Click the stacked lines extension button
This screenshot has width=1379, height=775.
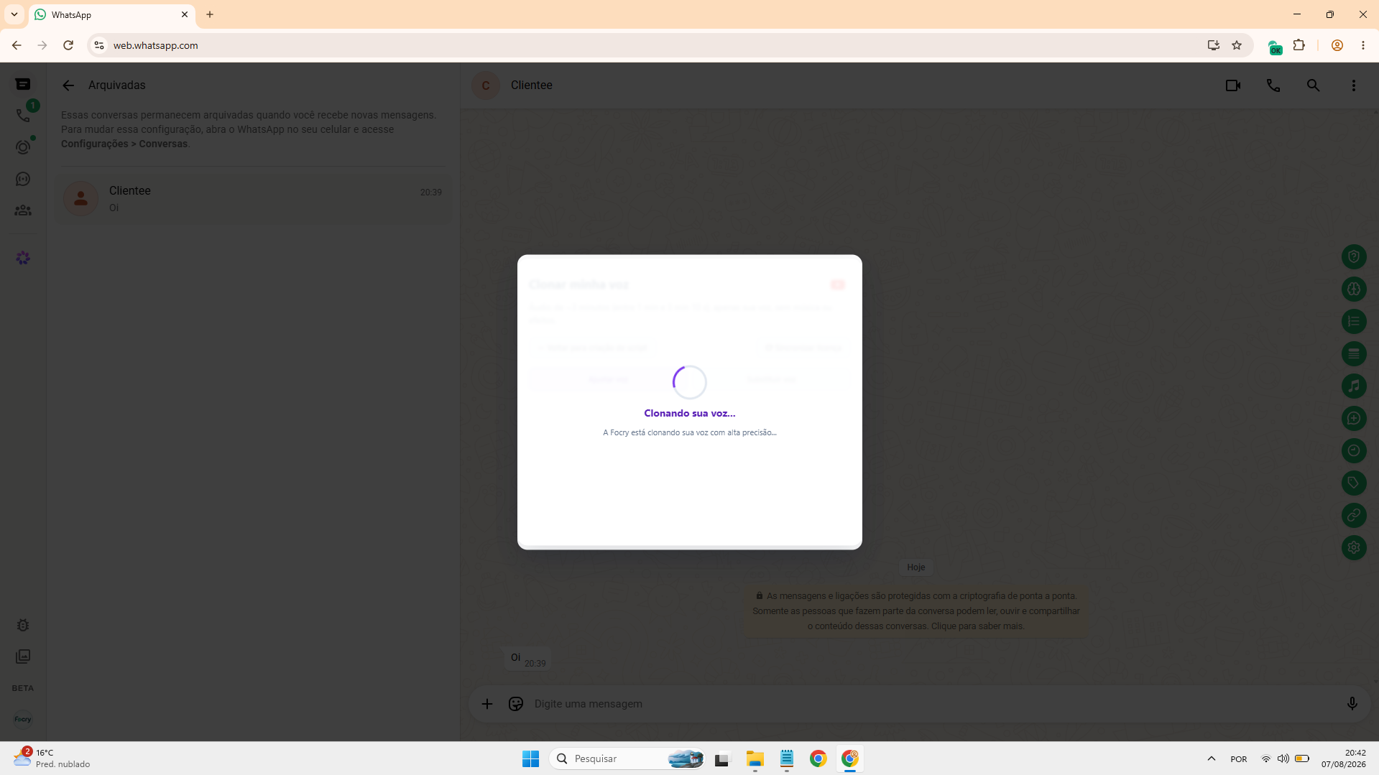tap(1354, 353)
